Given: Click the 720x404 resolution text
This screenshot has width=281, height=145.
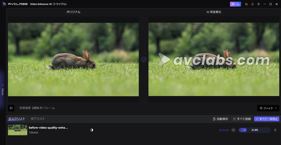Looking at the screenshot, I should (x=33, y=133).
